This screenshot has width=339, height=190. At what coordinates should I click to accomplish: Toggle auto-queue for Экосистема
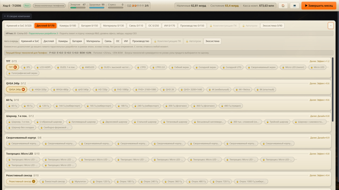pyautogui.click(x=212, y=41)
